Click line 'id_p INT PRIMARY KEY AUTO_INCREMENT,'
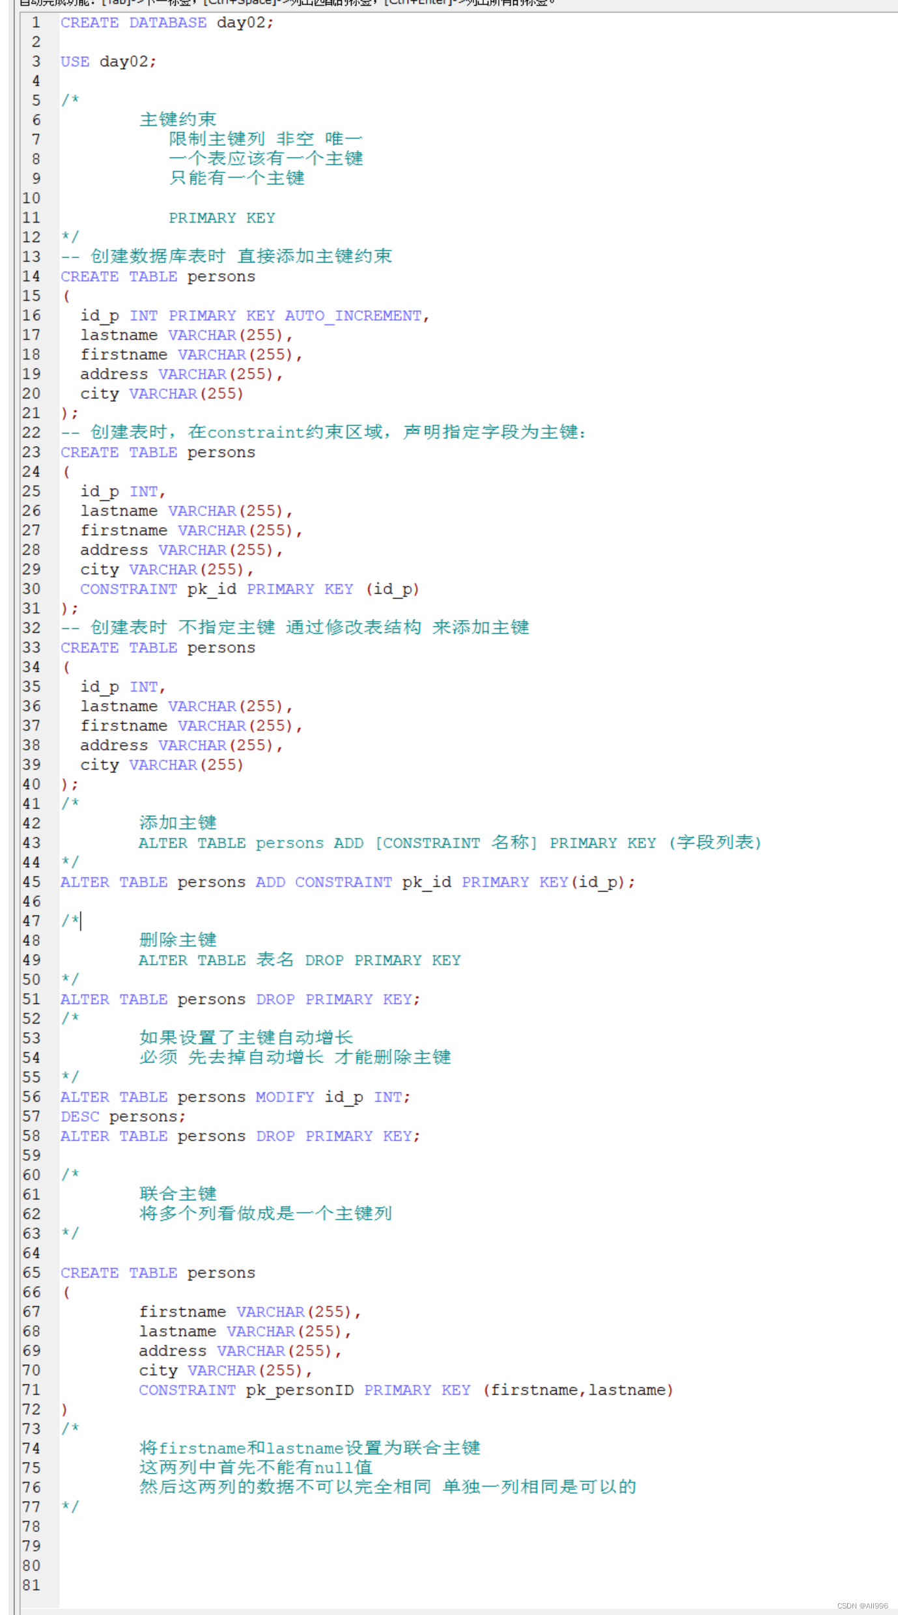The image size is (898, 1615). point(255,316)
